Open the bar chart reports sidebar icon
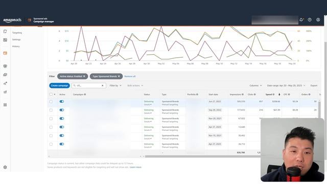327x184 pixels. 5,92
